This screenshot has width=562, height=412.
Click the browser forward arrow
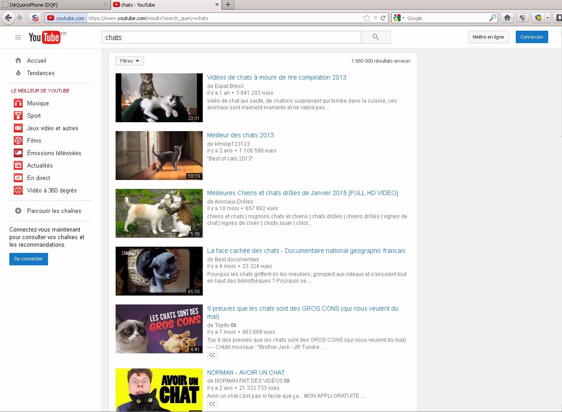19,18
